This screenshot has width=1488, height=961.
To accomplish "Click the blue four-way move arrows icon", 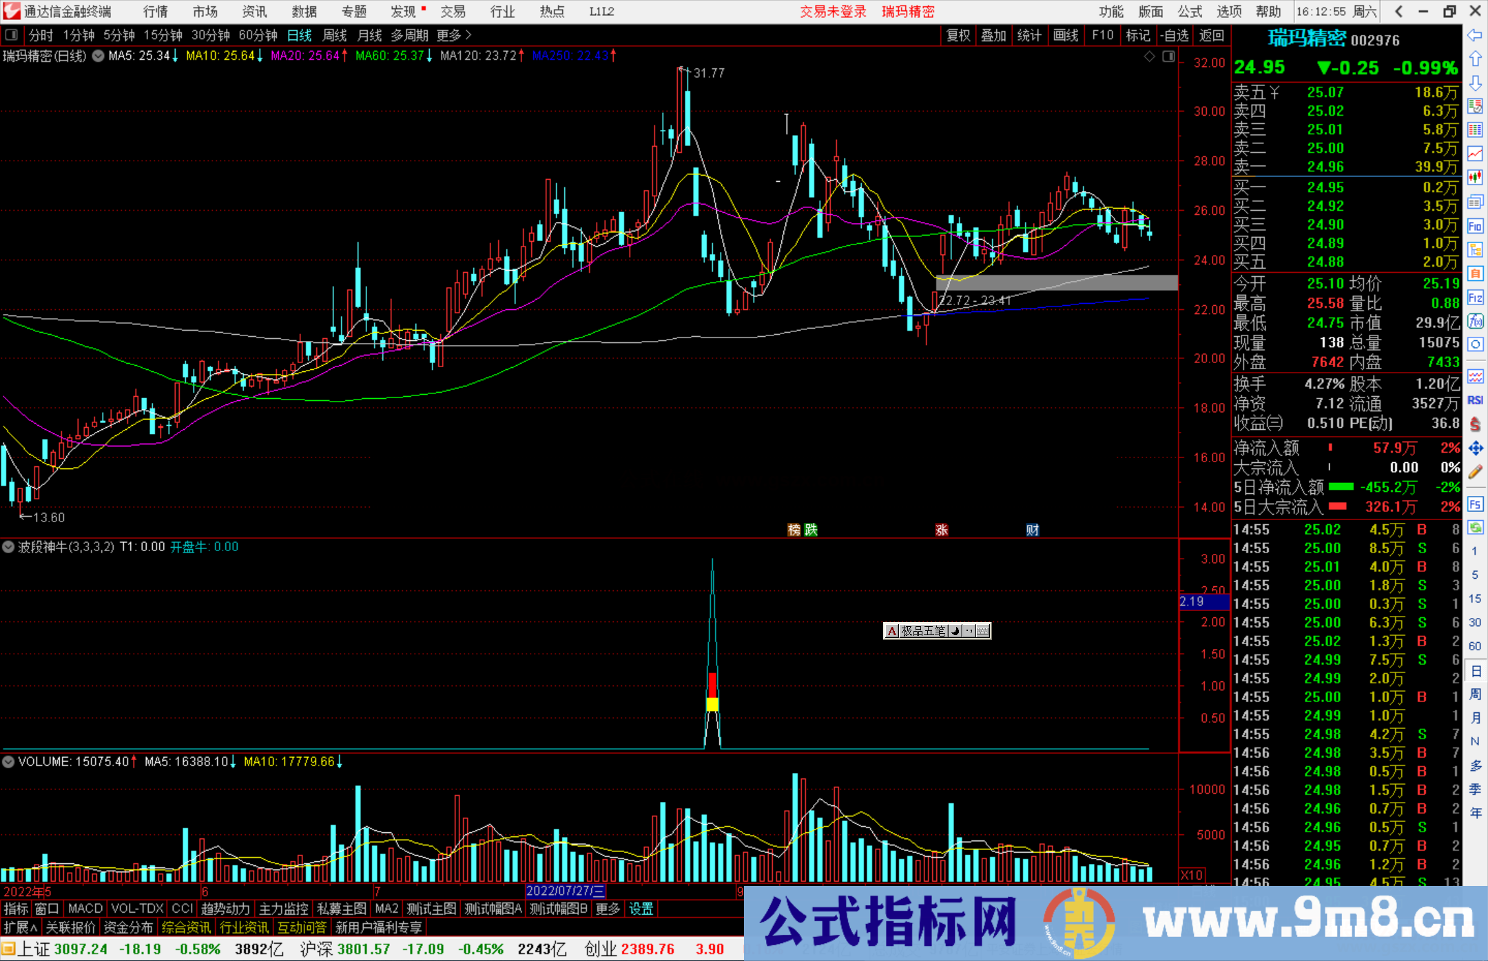I will click(1475, 448).
